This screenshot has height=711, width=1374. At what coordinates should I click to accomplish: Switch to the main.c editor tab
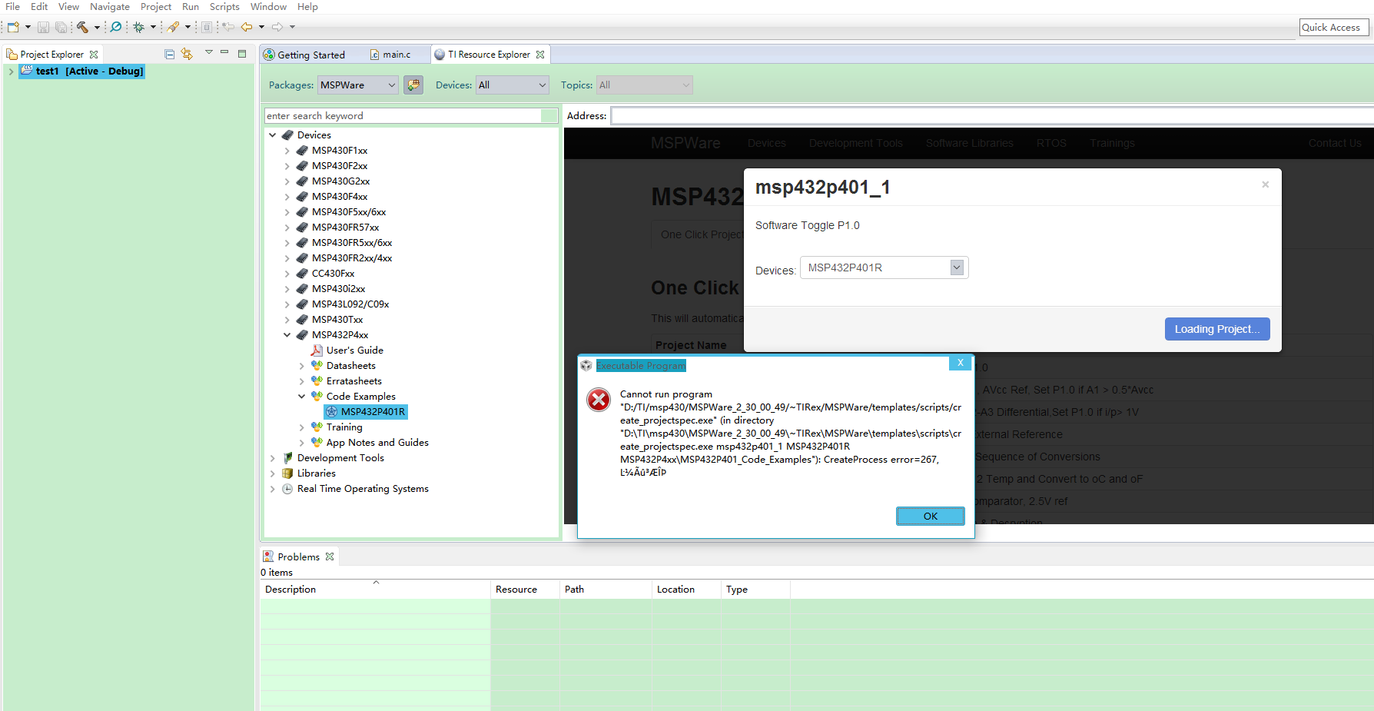click(390, 55)
